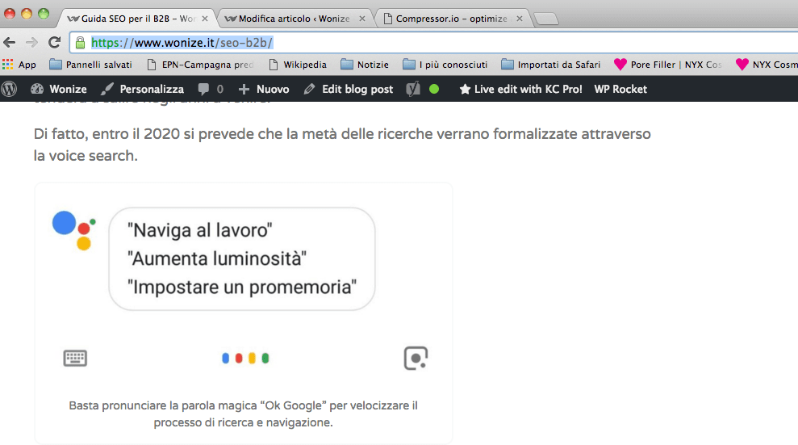Image resolution: width=798 pixels, height=445 pixels.
Task: Click Edit blog post in admin bar
Action: [349, 89]
